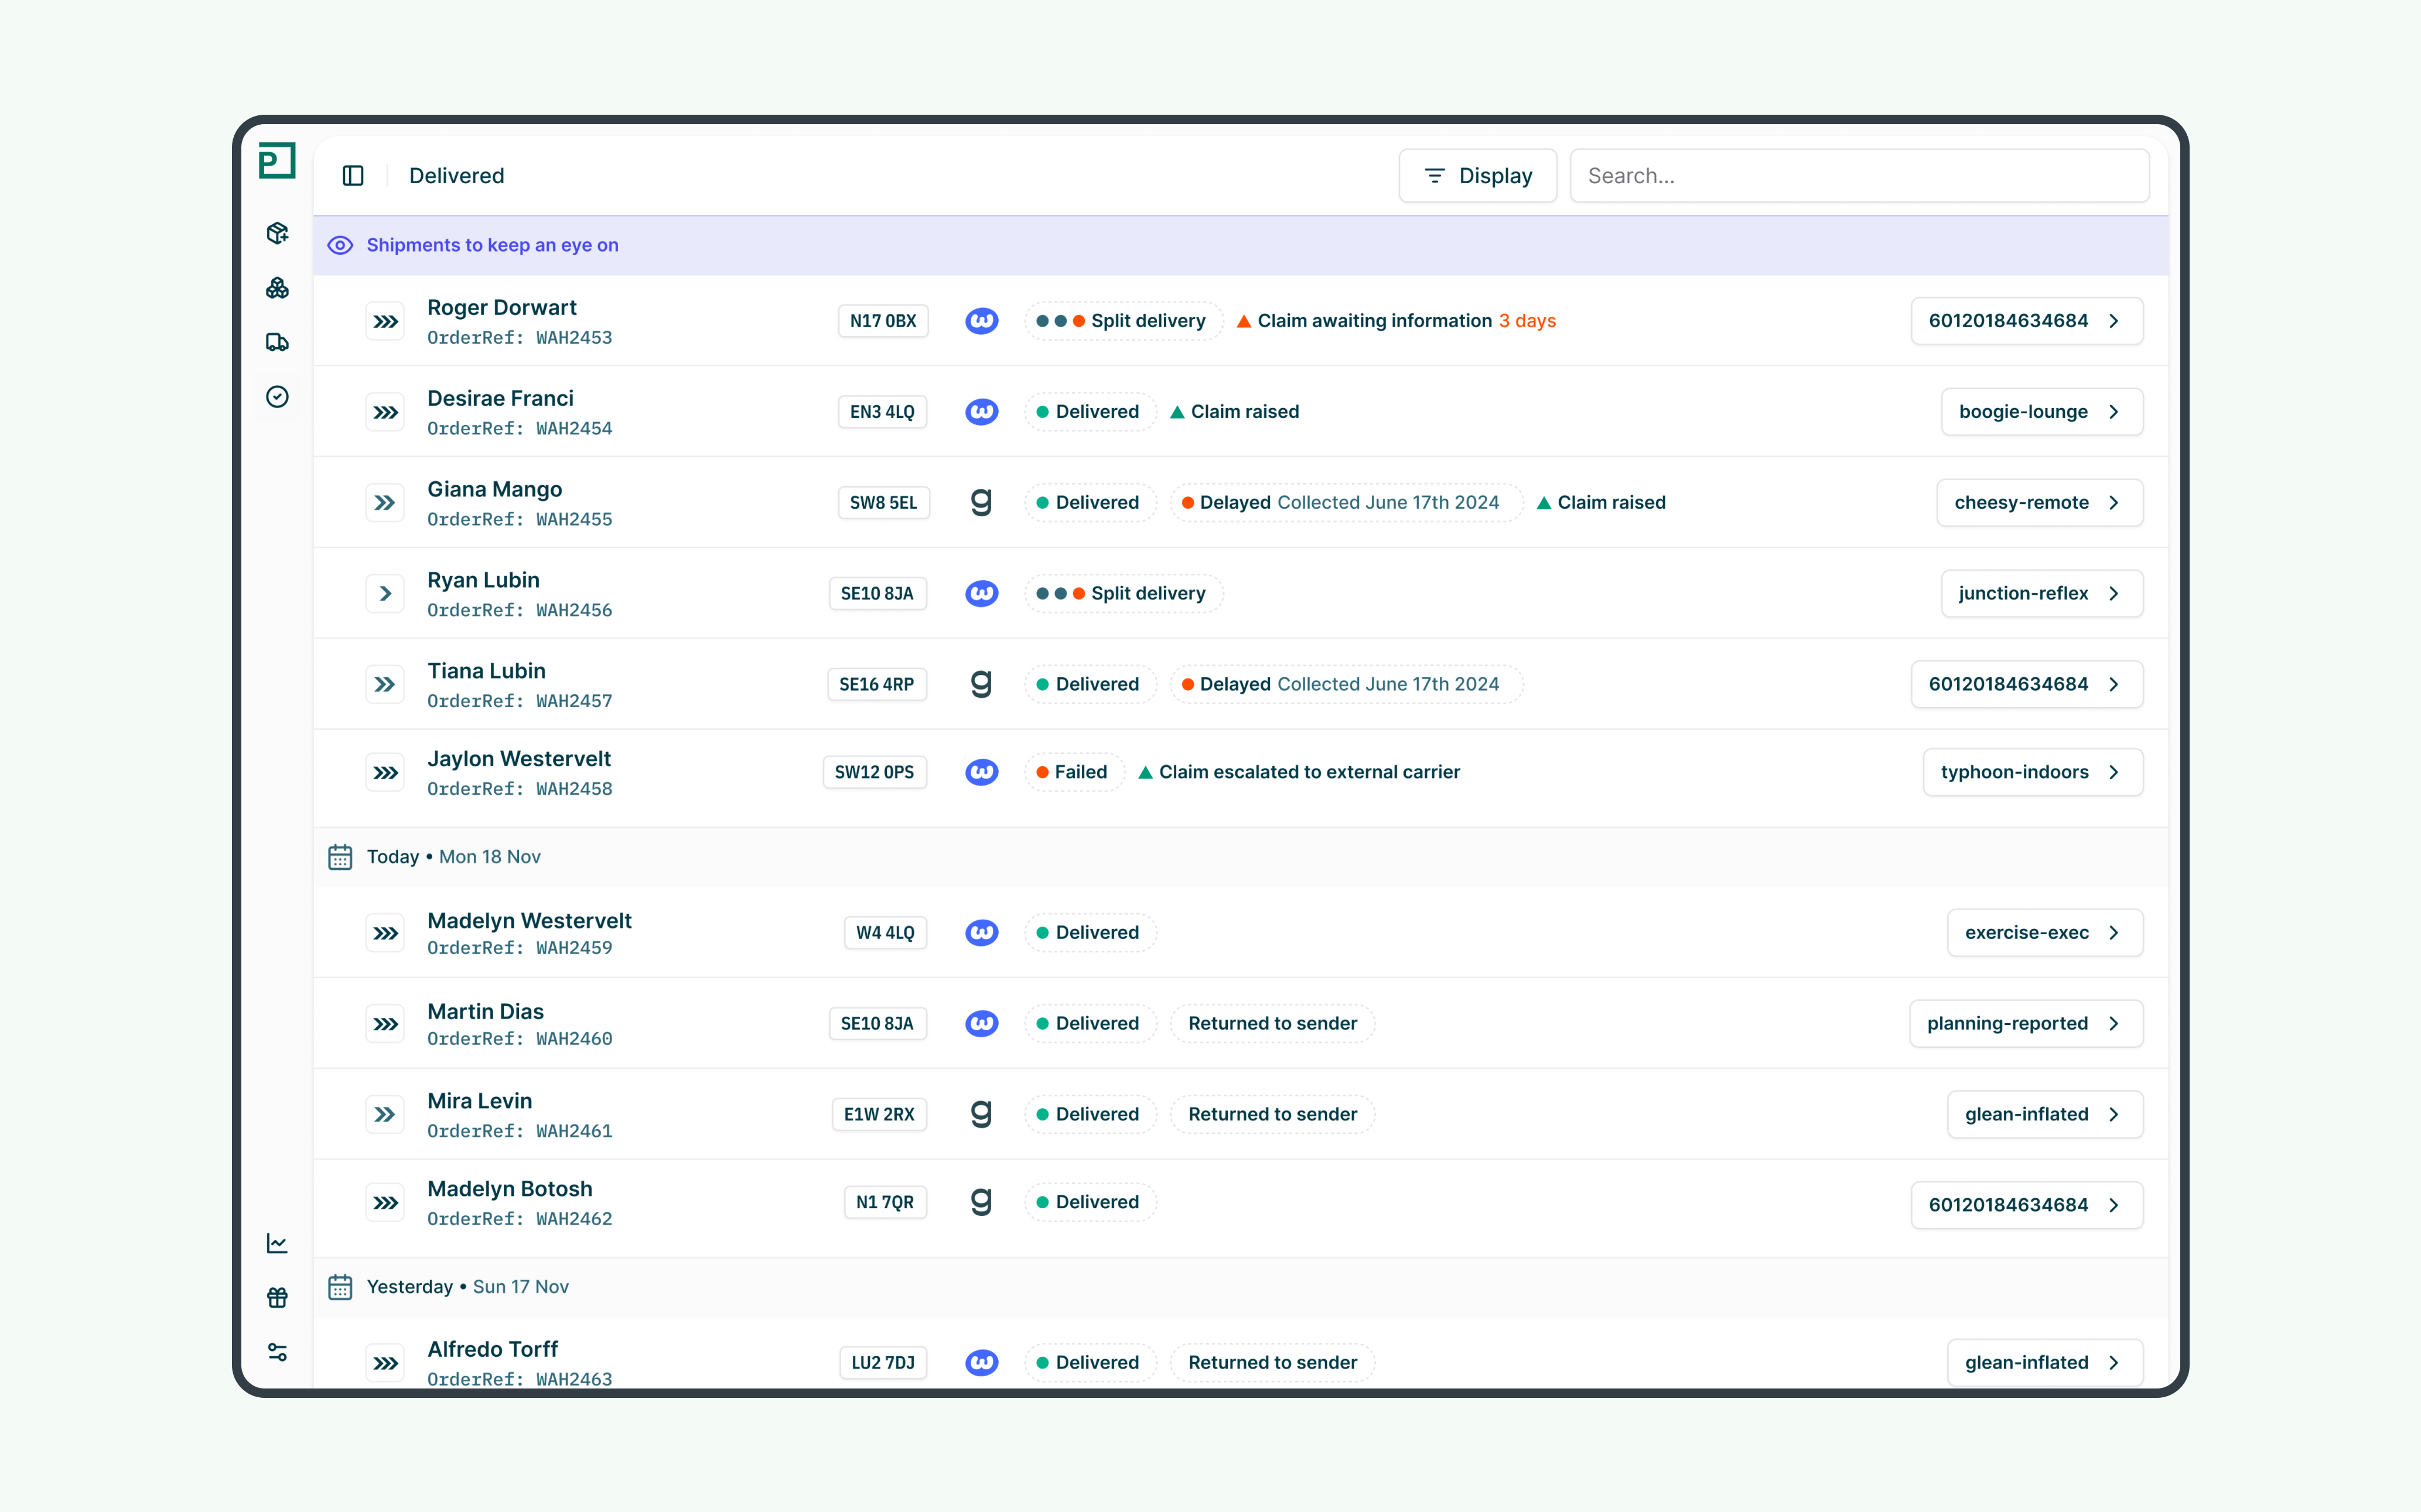Click the package-plus icon in sidebar
The width and height of the screenshot is (2421, 1512).
point(277,233)
